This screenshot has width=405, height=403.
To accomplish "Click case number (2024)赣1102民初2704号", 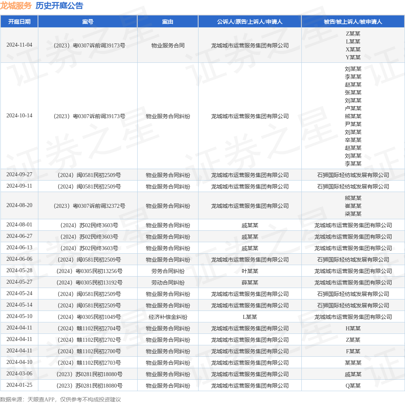I will (x=89, y=328).
